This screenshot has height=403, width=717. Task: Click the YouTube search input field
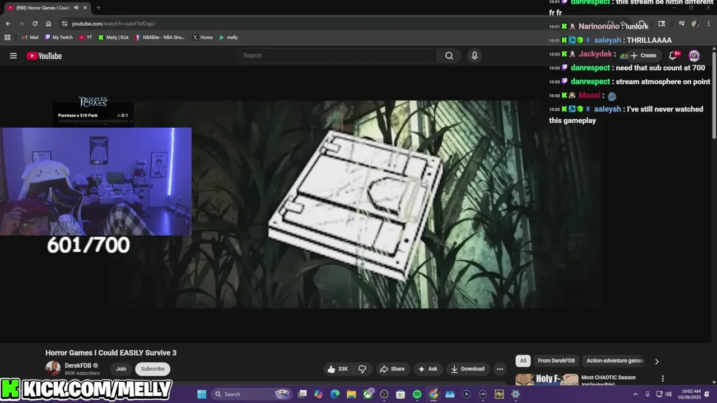337,55
